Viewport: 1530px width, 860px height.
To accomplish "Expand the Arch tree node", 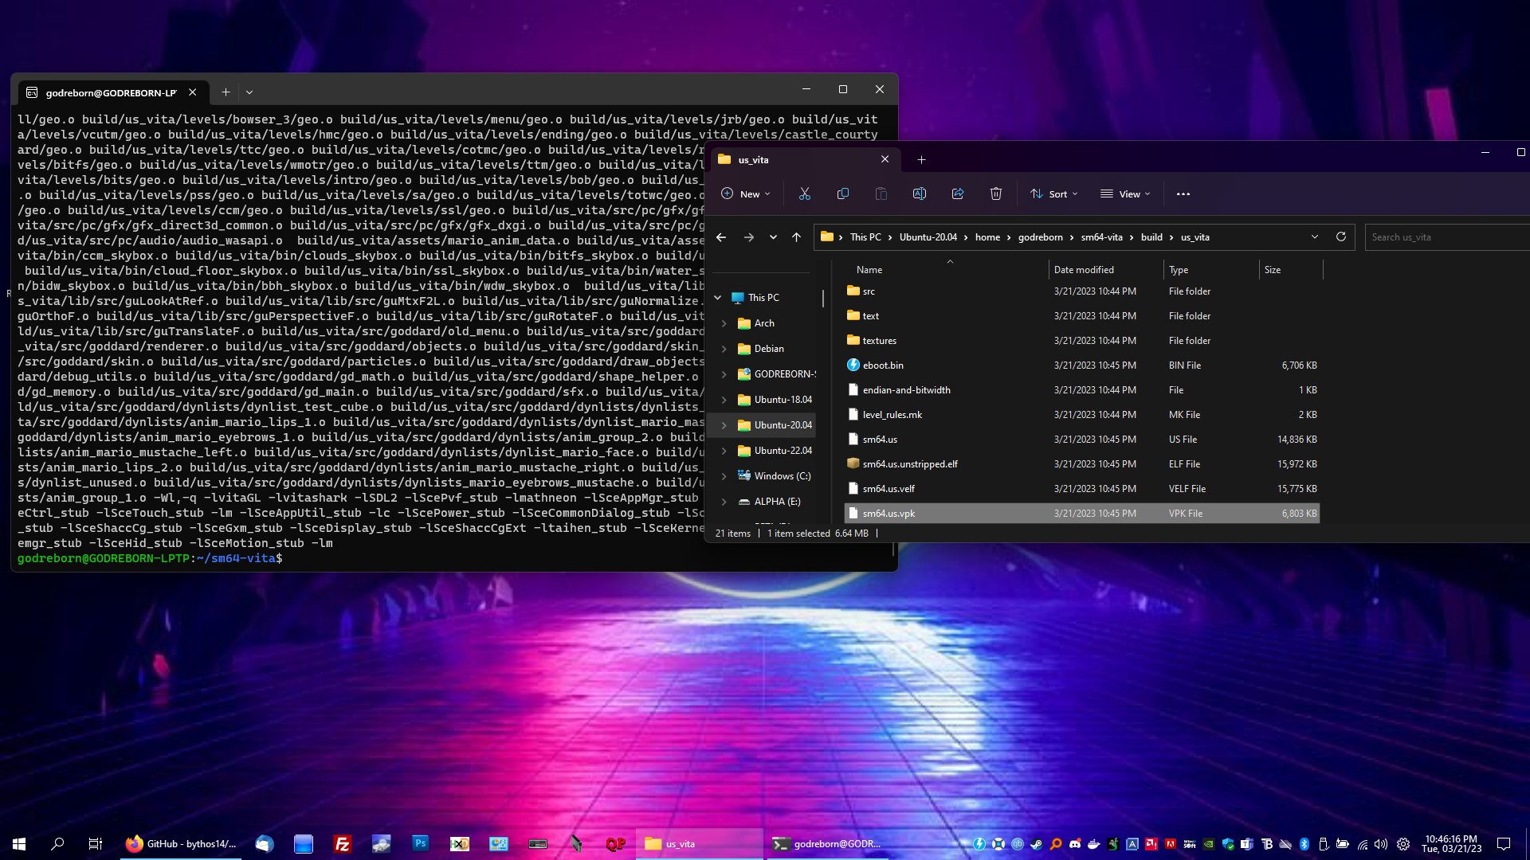I will 724,323.
